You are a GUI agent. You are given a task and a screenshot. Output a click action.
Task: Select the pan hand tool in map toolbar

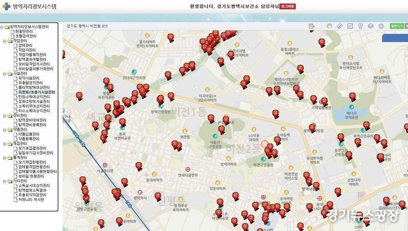[329, 26]
